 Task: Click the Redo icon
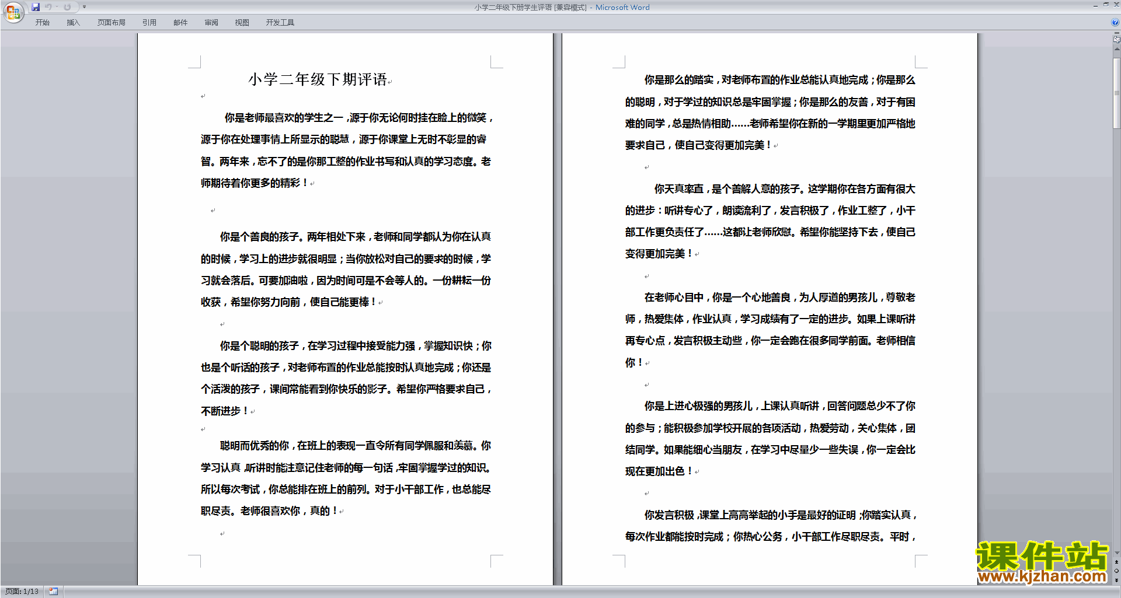67,7
